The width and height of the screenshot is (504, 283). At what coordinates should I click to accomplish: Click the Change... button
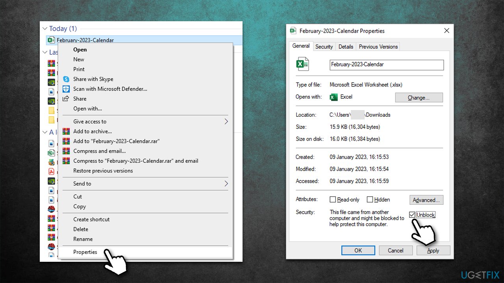pos(419,97)
